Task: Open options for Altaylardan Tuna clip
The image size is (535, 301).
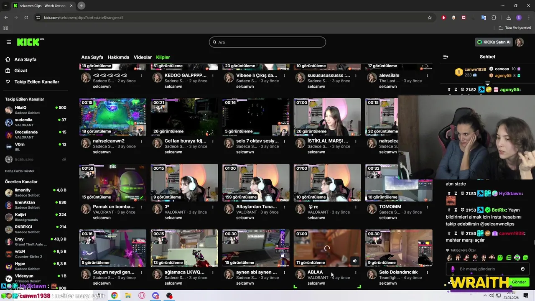Action: pos(284,207)
